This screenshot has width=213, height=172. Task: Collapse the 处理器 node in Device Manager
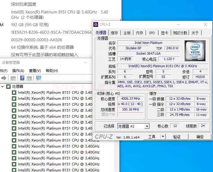[3, 86]
